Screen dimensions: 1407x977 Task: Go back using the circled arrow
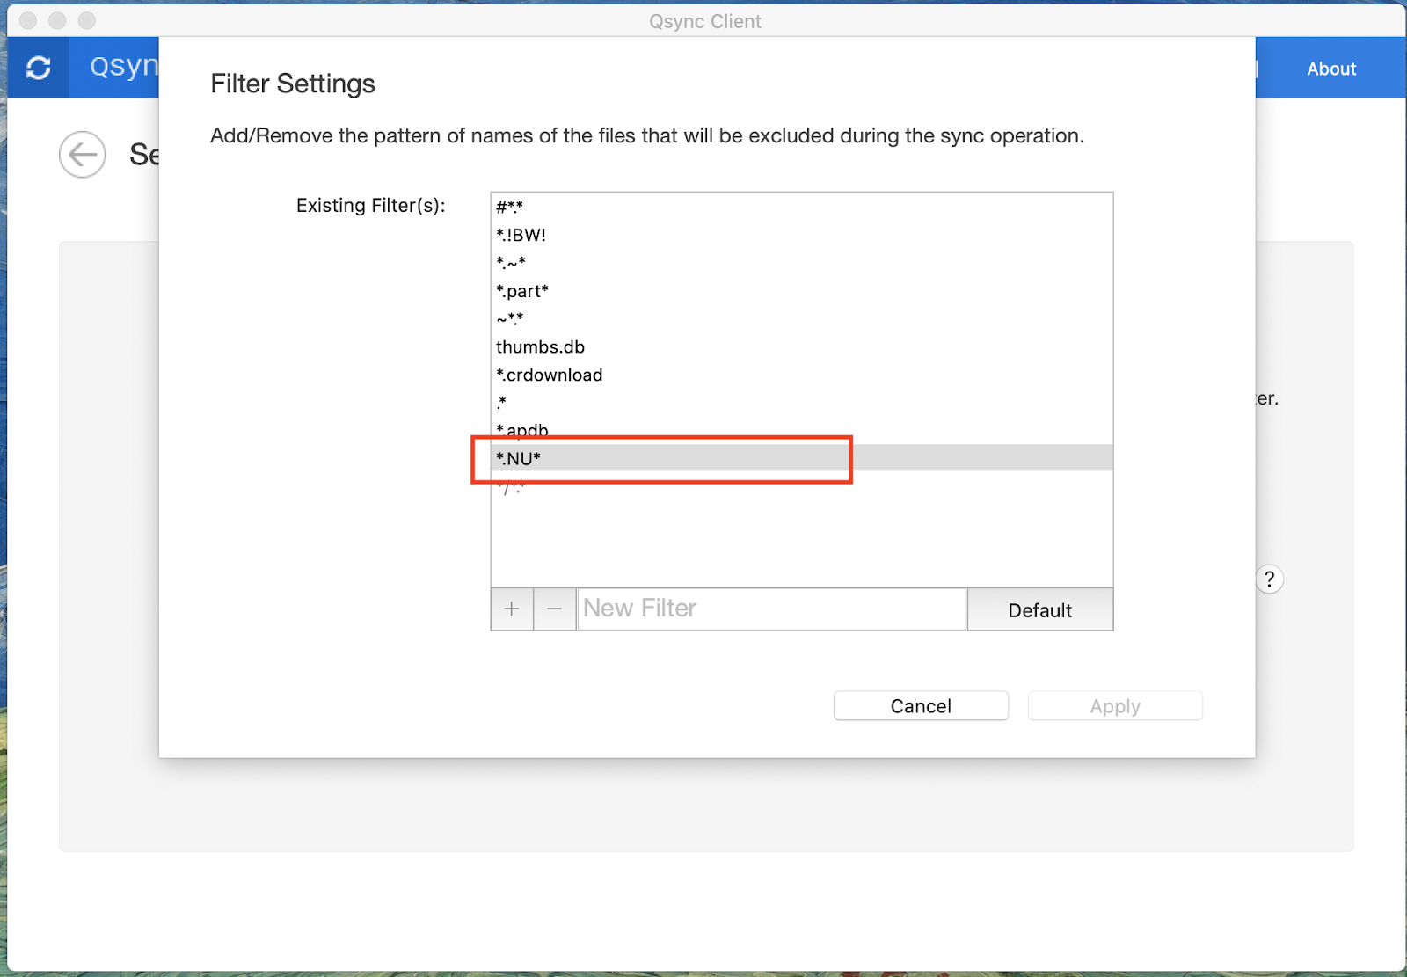(83, 155)
